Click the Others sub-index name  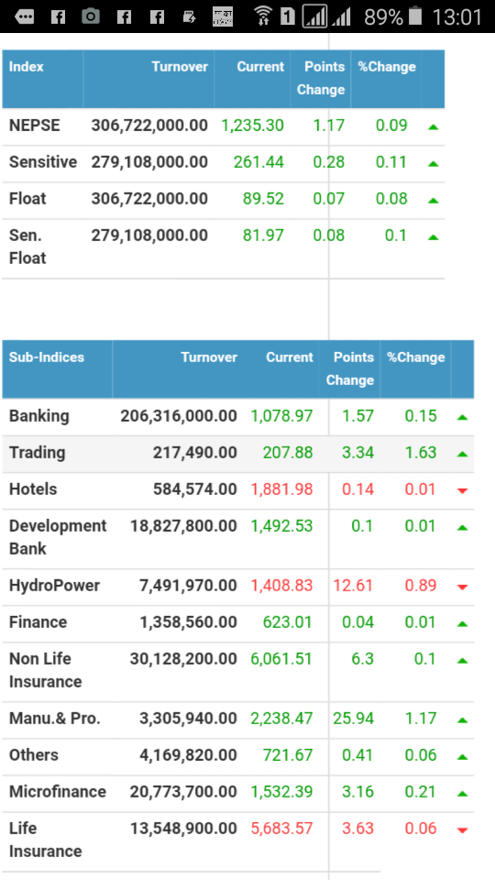tap(34, 754)
